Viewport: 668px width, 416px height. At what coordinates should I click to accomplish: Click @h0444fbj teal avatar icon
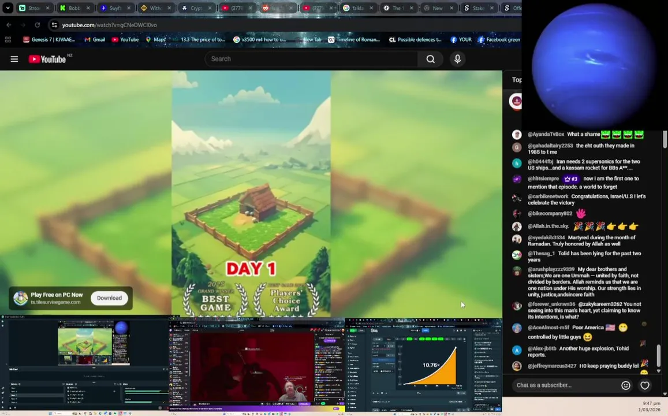(517, 164)
